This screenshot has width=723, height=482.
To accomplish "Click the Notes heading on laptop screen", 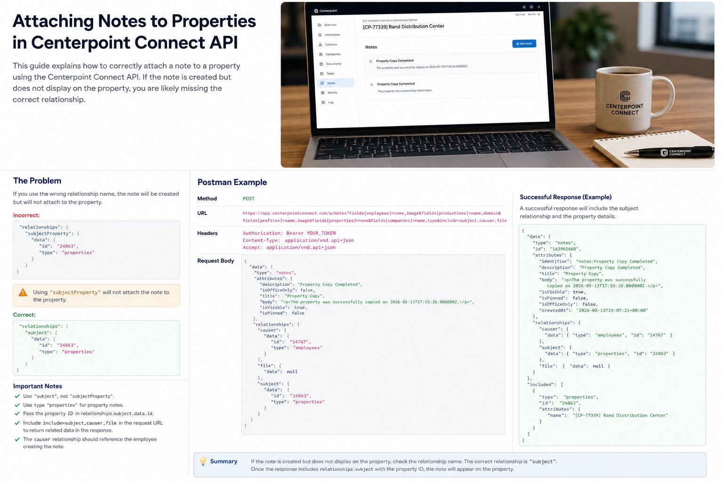I will click(x=371, y=47).
